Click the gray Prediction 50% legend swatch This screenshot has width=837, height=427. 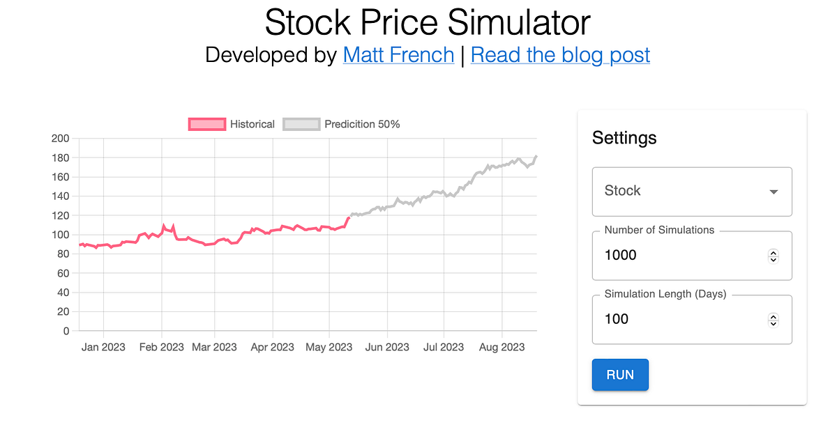click(301, 124)
